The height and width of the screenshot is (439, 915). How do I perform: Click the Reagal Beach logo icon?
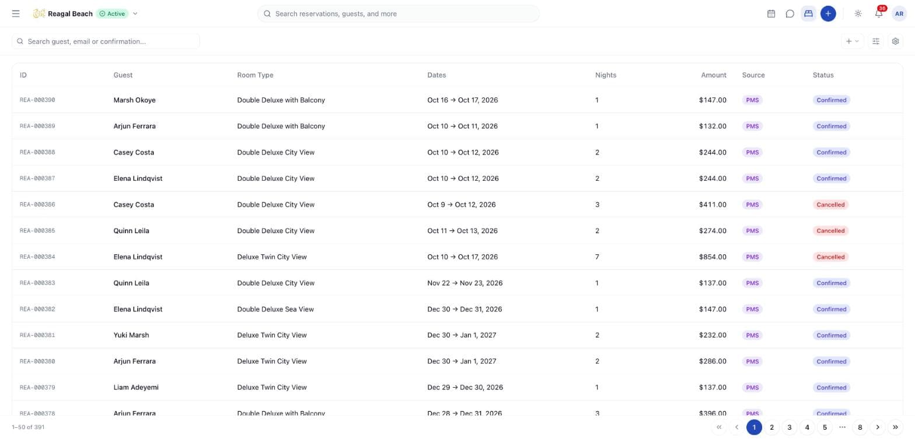[39, 13]
